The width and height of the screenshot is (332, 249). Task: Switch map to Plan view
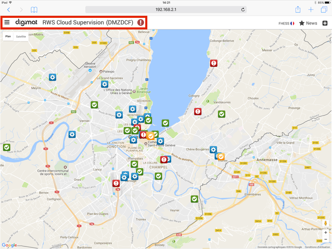point(8,37)
